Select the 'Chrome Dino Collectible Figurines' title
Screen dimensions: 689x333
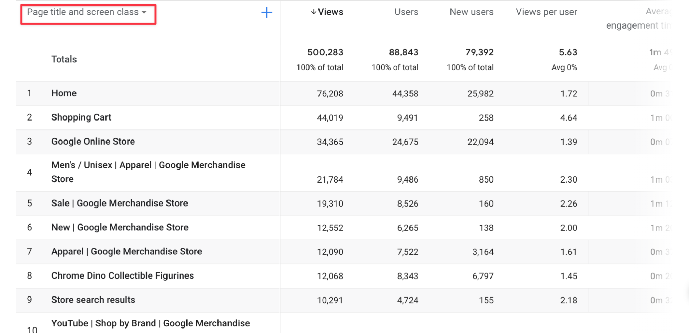(x=123, y=276)
